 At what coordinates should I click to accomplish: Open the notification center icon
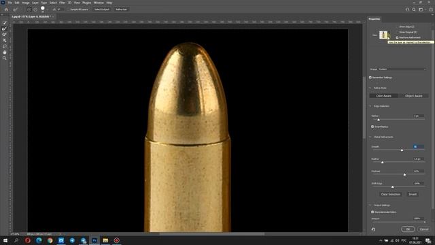click(429, 240)
